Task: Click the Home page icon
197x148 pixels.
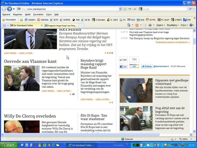Action: [x=129, y=25]
